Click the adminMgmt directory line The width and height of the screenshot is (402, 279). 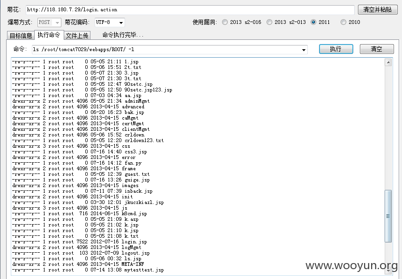[81, 101]
